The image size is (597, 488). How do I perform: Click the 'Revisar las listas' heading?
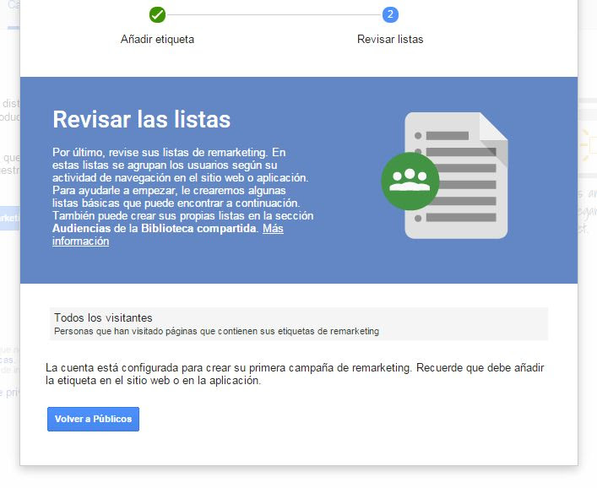pyautogui.click(x=142, y=119)
